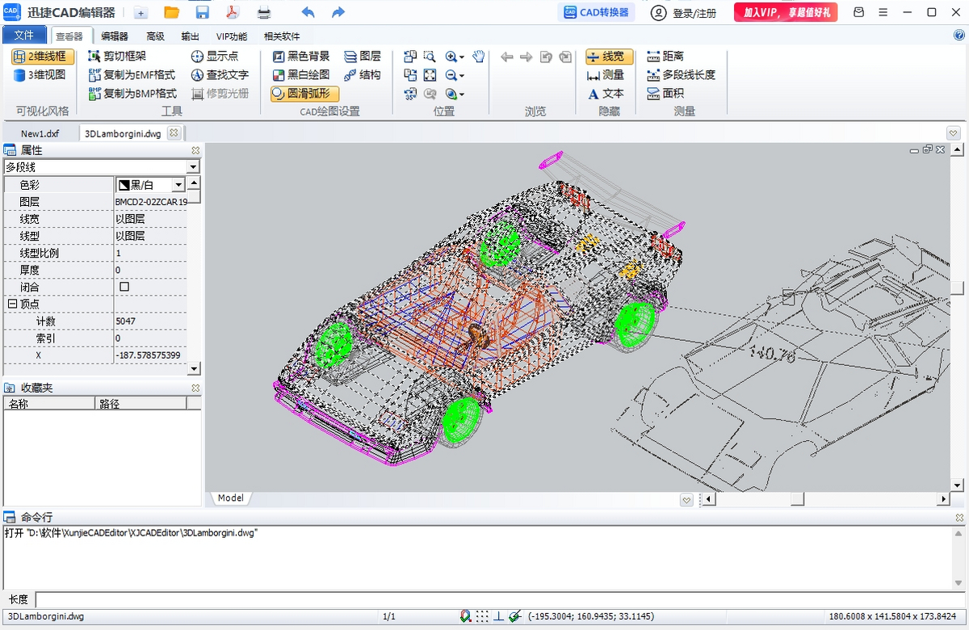Switch to the New1.dxf document tab
This screenshot has height=630, width=969.
tap(40, 134)
